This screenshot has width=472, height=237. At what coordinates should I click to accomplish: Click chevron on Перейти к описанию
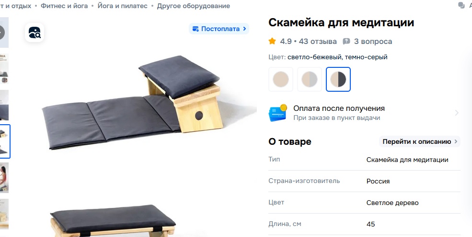pyautogui.click(x=456, y=141)
